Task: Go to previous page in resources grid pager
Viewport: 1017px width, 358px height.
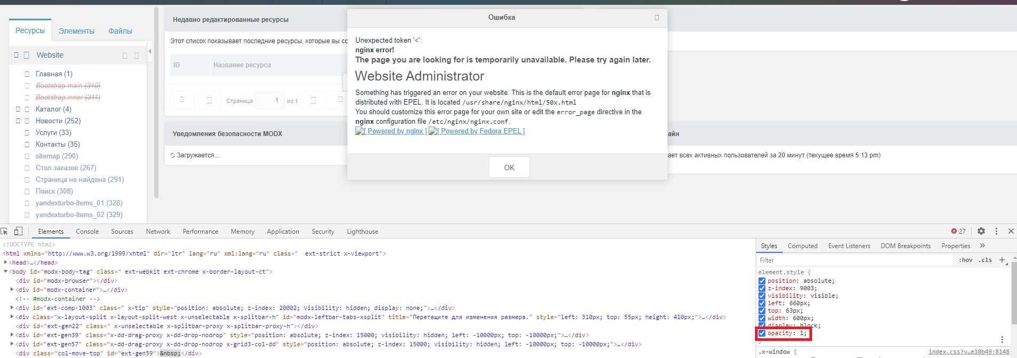Action: [x=209, y=100]
